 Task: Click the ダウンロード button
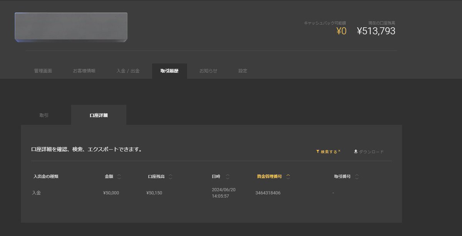(x=369, y=152)
